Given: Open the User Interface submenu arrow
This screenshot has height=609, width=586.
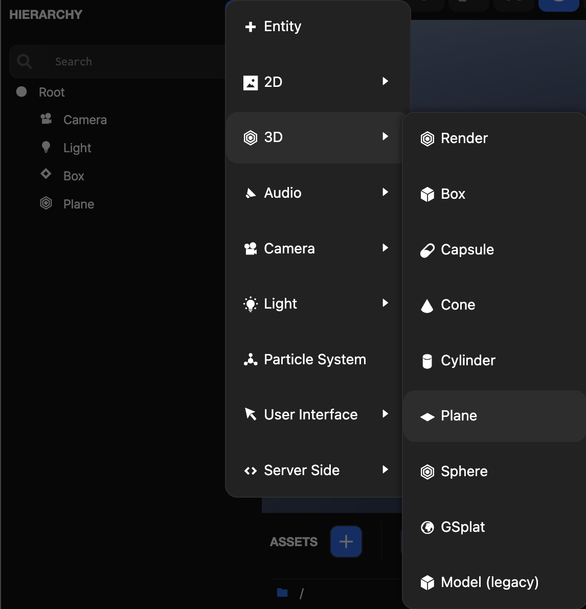Looking at the screenshot, I should 385,414.
